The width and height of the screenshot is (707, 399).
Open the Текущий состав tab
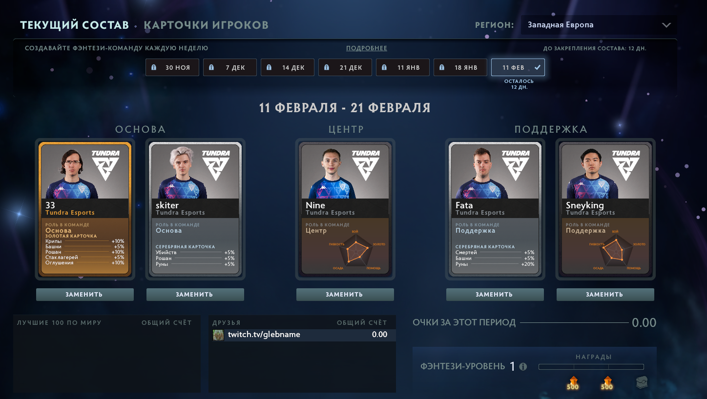74,25
